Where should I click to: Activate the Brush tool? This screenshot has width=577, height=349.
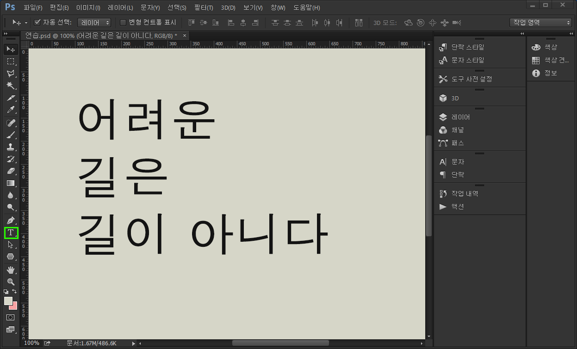10,135
